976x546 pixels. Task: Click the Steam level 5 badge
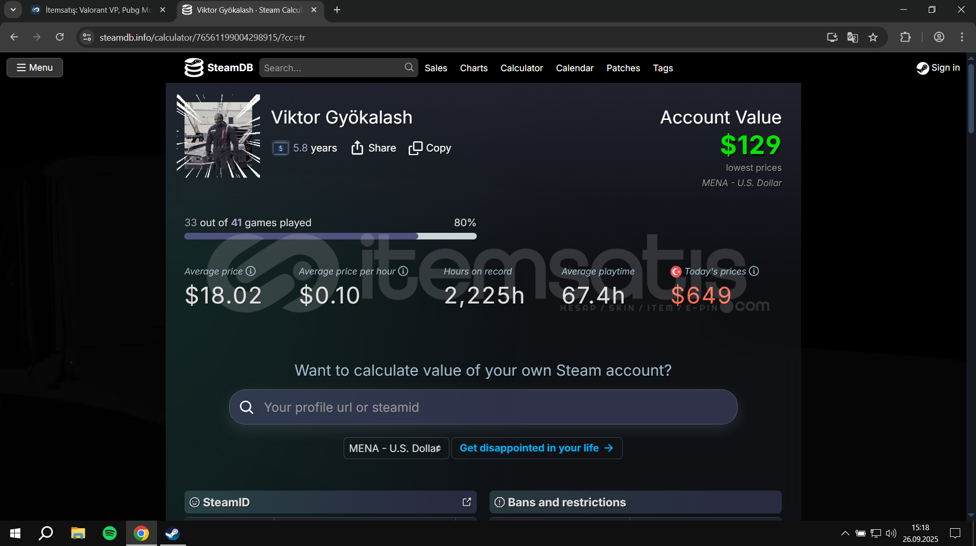[281, 148]
